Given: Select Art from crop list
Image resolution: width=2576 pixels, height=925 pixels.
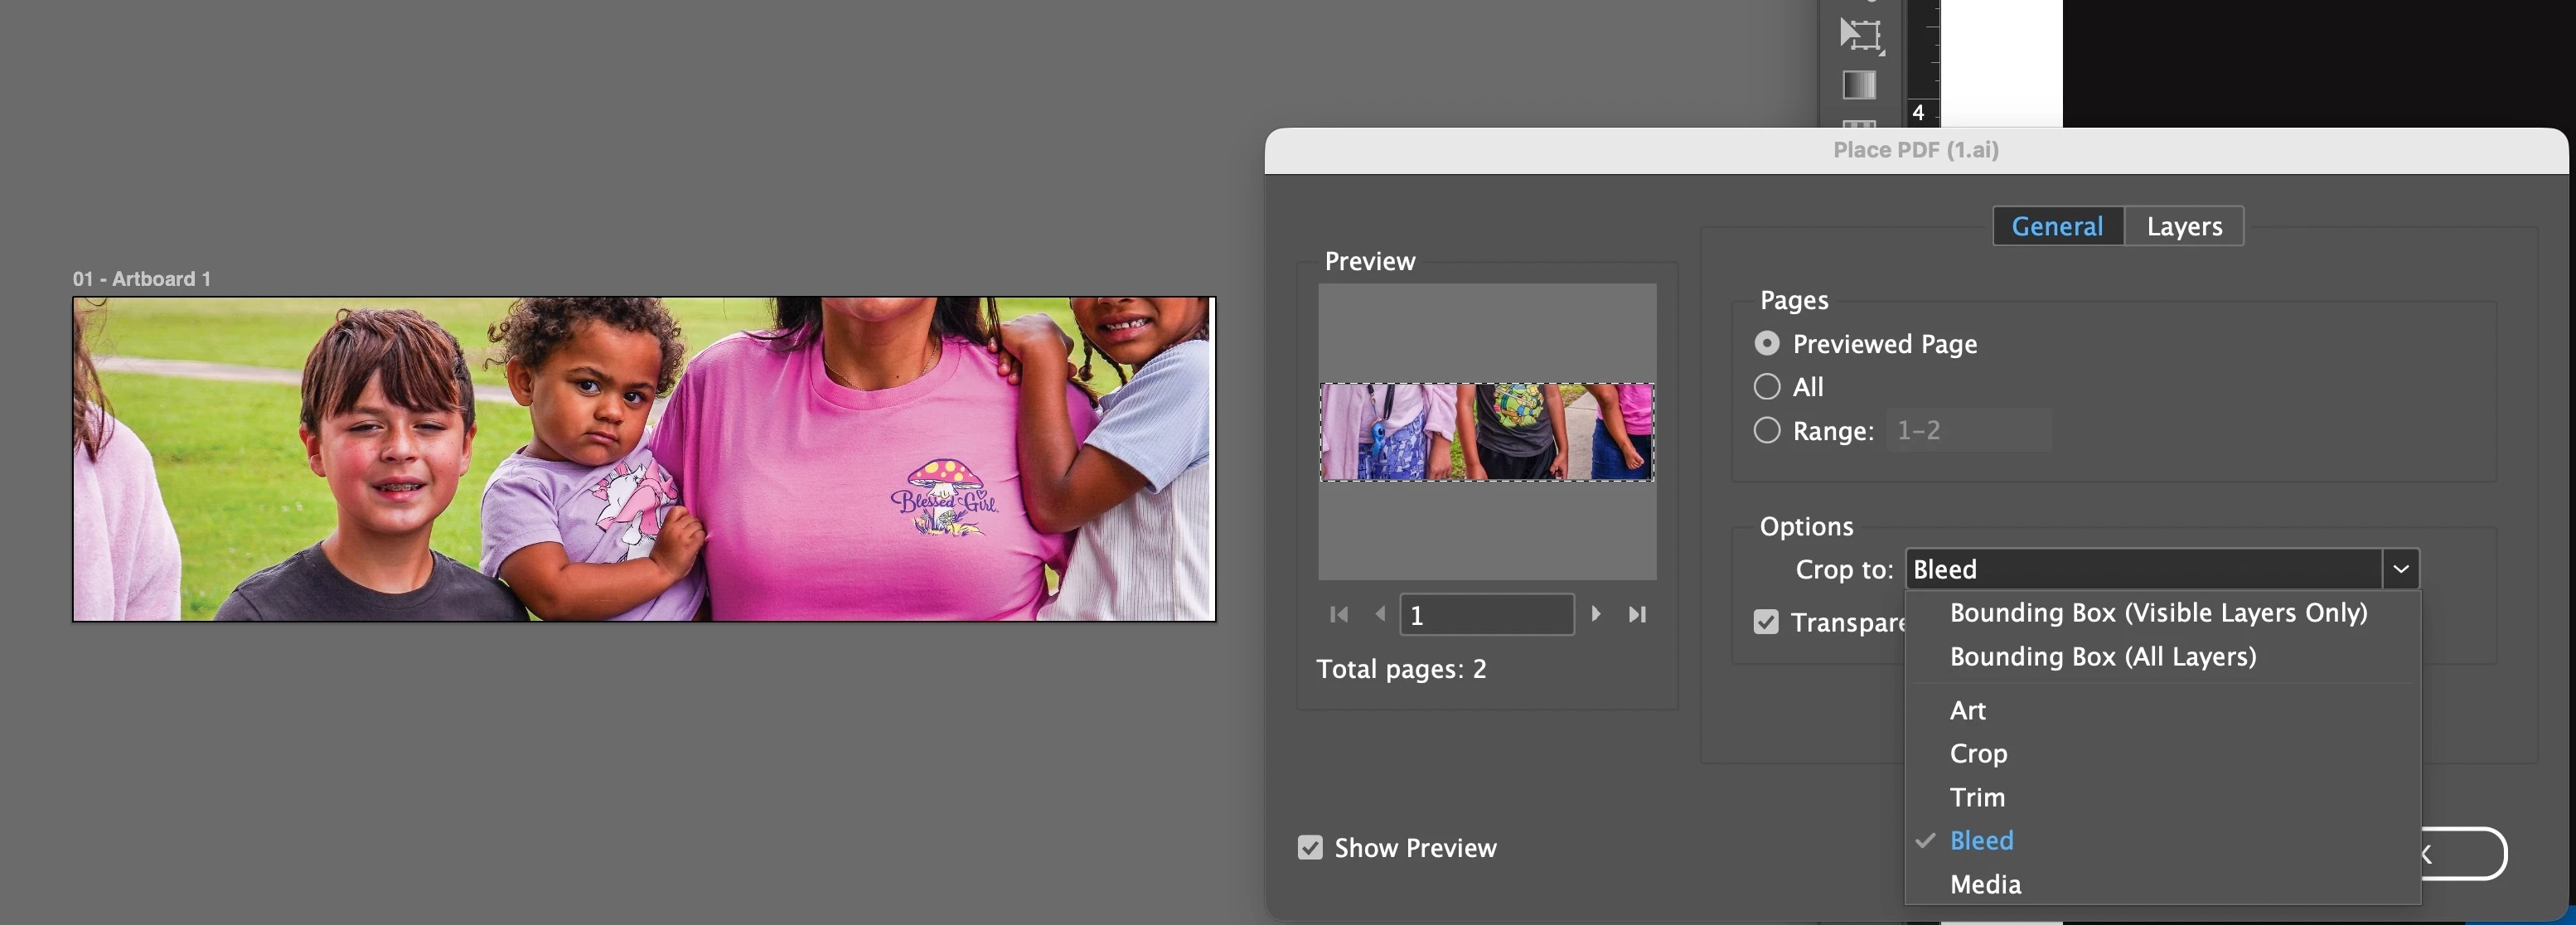Looking at the screenshot, I should pos(1967,710).
